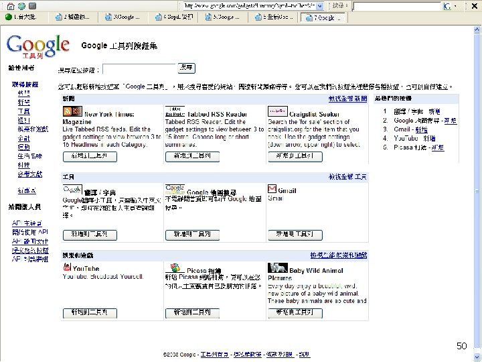Viewport: 482px width, 362px height.
Task: Add Picasa album to toolbar
Action: (x=192, y=313)
